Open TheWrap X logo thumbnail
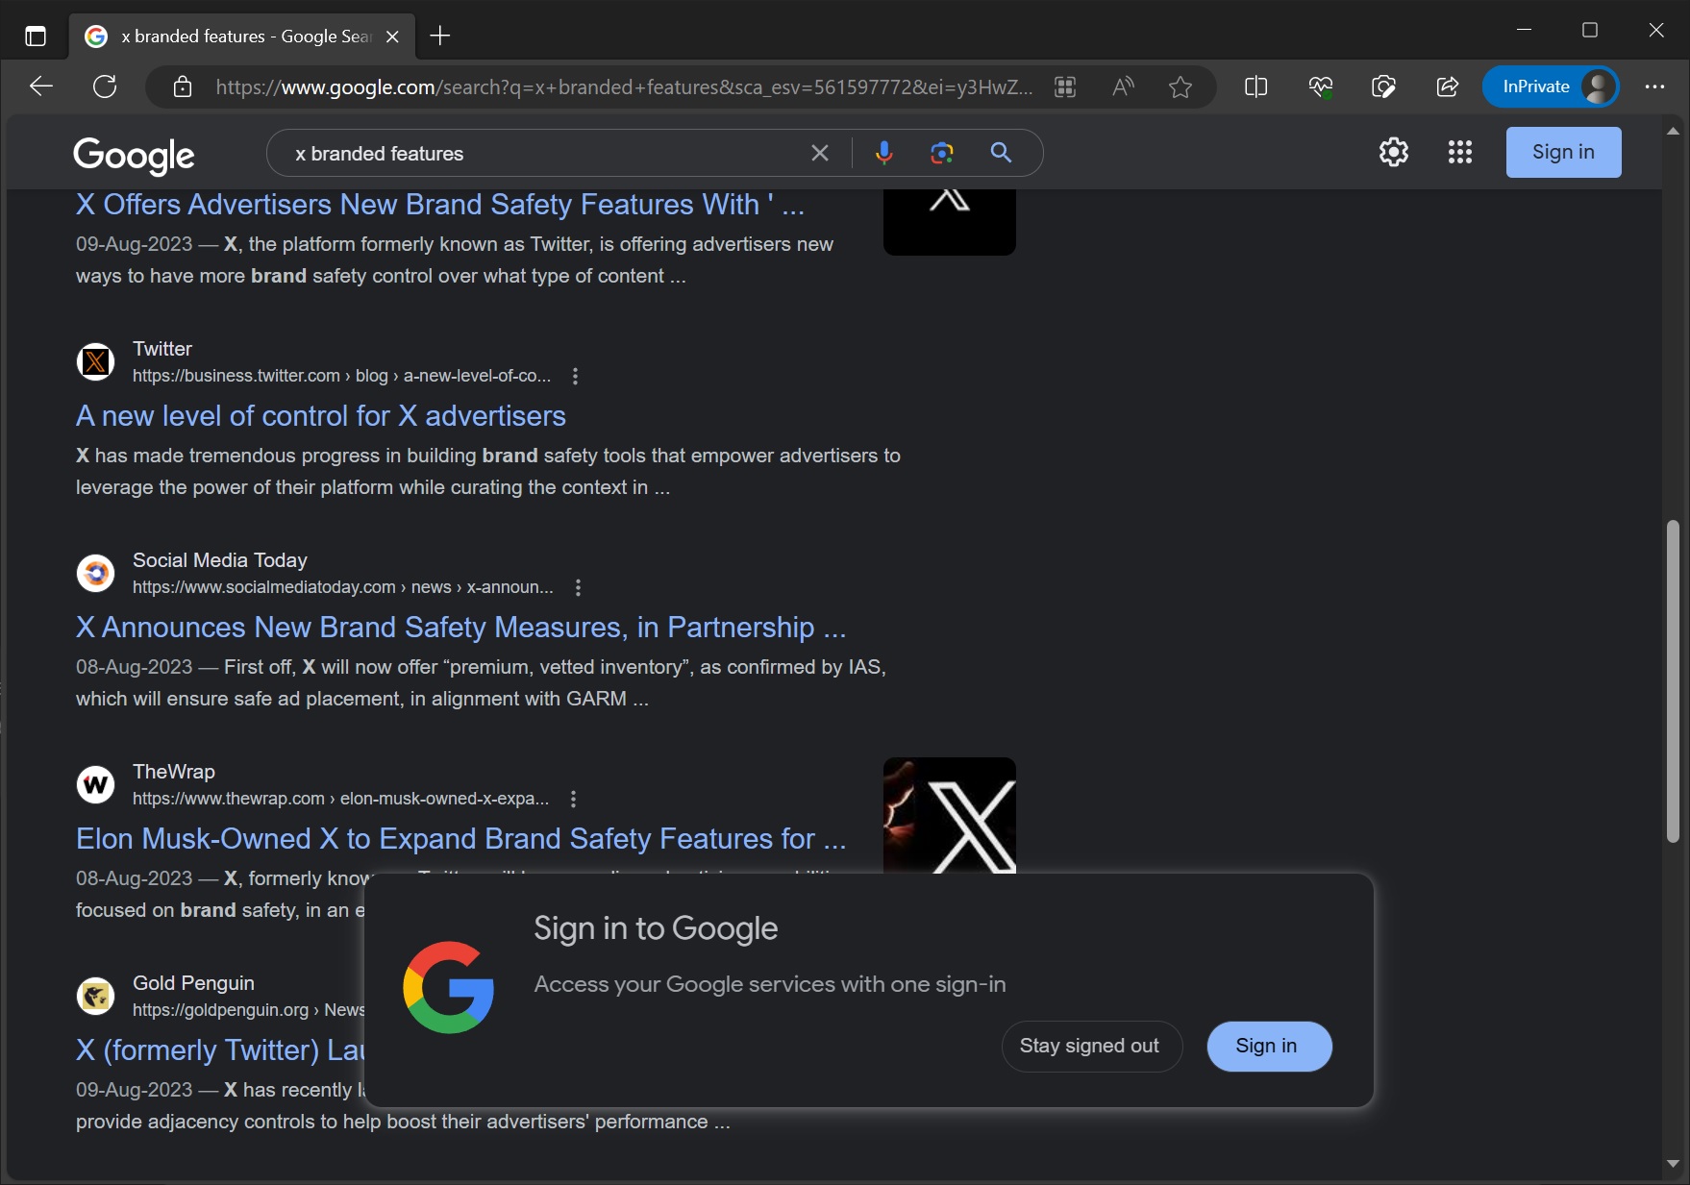Viewport: 1690px width, 1185px height. [x=950, y=815]
